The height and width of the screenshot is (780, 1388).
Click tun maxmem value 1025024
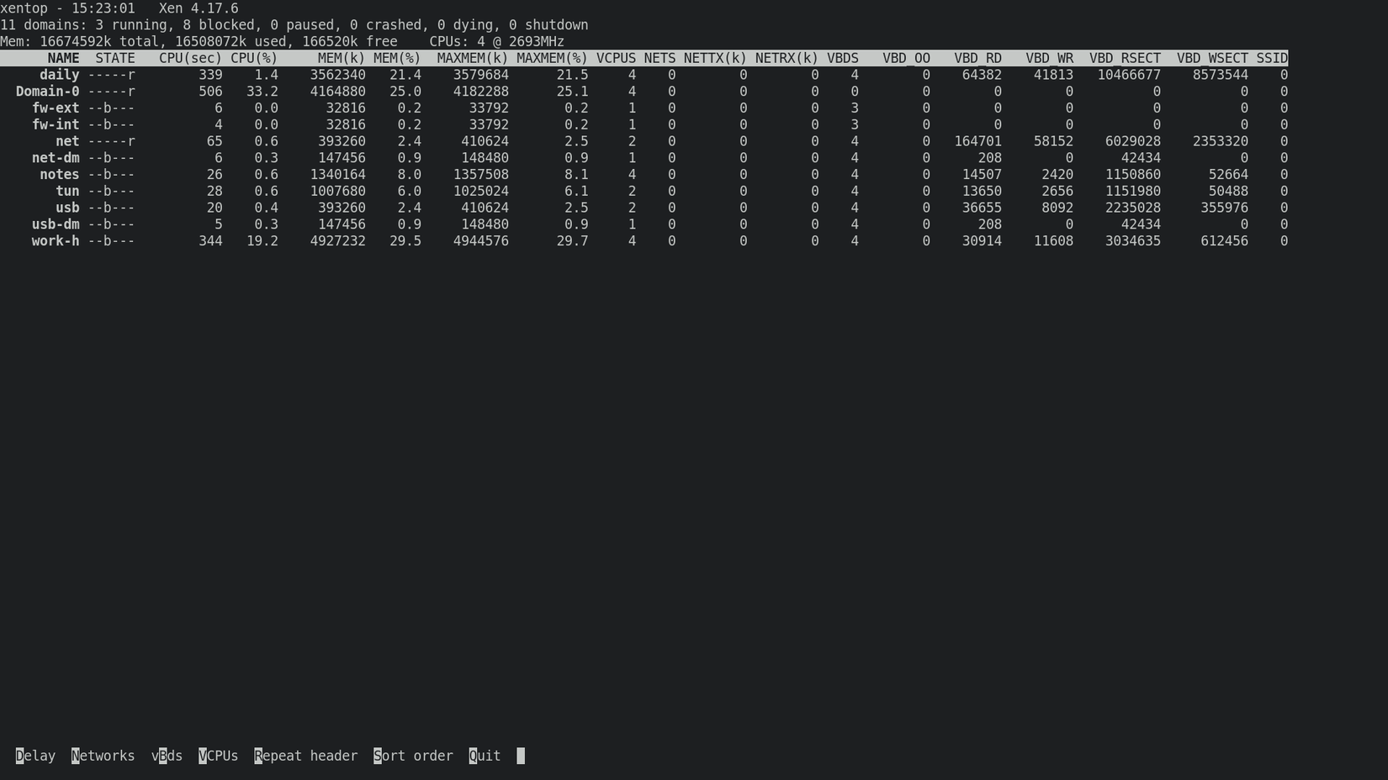pyautogui.click(x=480, y=192)
